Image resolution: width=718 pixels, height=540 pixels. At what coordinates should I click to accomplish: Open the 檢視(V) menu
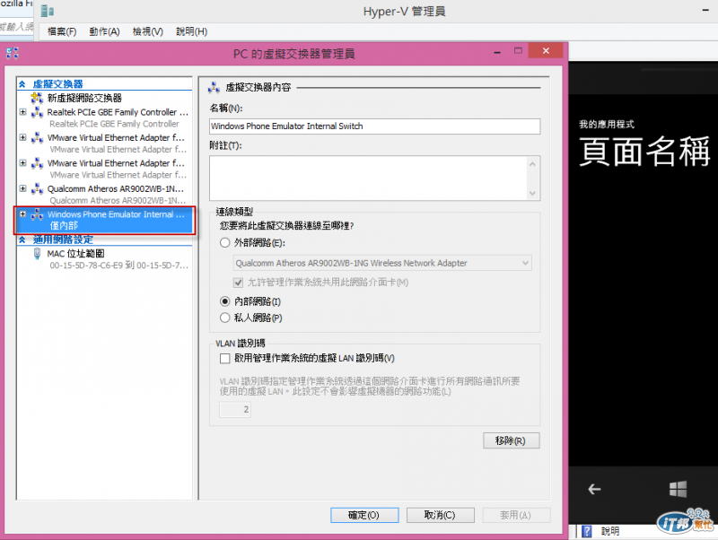coord(148,31)
